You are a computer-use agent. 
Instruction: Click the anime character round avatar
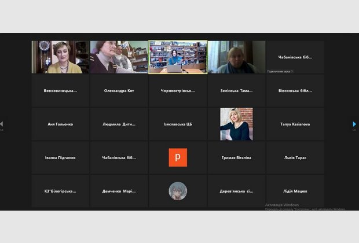click(178, 191)
